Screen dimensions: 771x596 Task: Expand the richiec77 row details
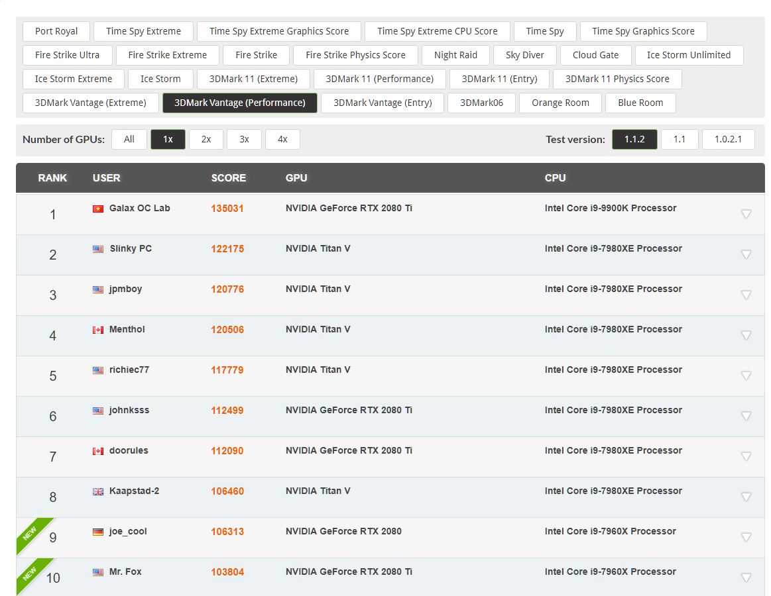pyautogui.click(x=746, y=375)
